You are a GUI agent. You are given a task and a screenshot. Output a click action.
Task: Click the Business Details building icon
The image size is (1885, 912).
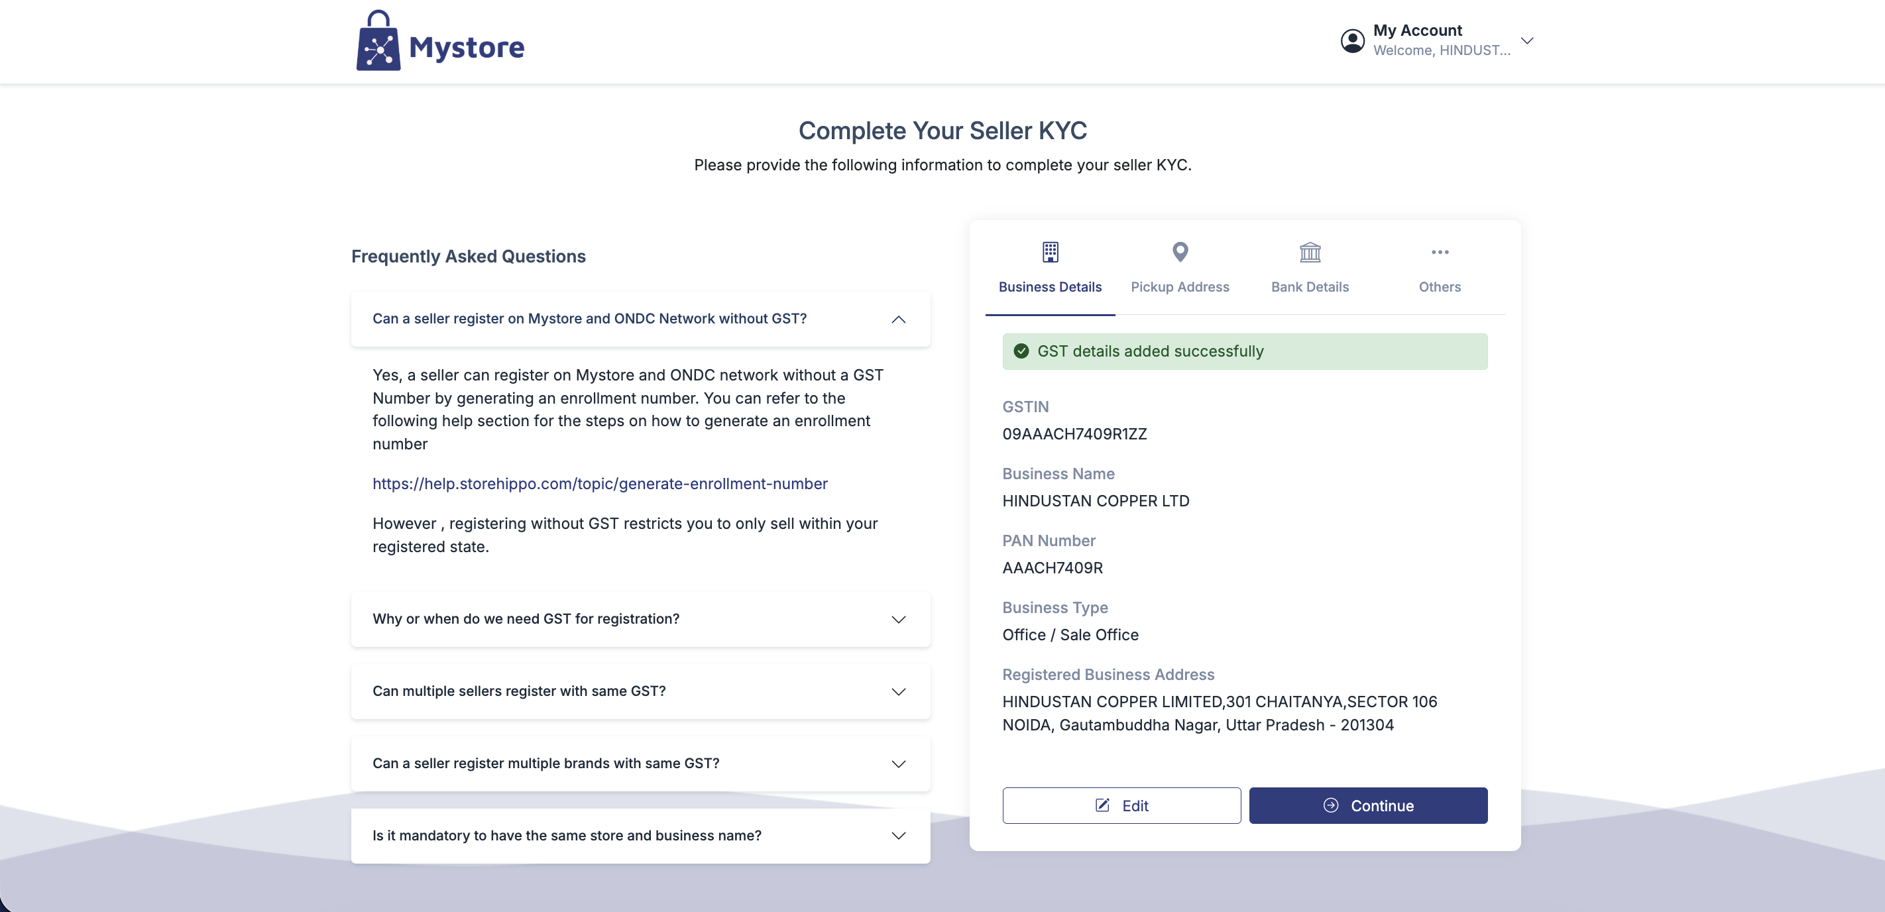point(1049,253)
